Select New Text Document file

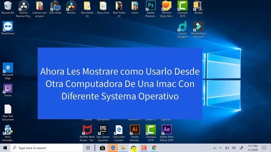(8, 112)
